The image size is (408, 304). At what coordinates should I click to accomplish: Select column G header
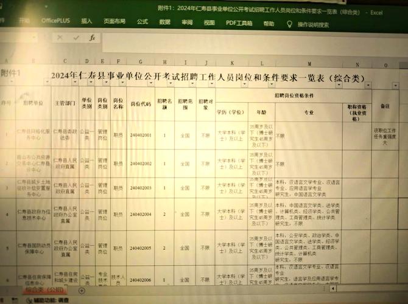click(141, 62)
